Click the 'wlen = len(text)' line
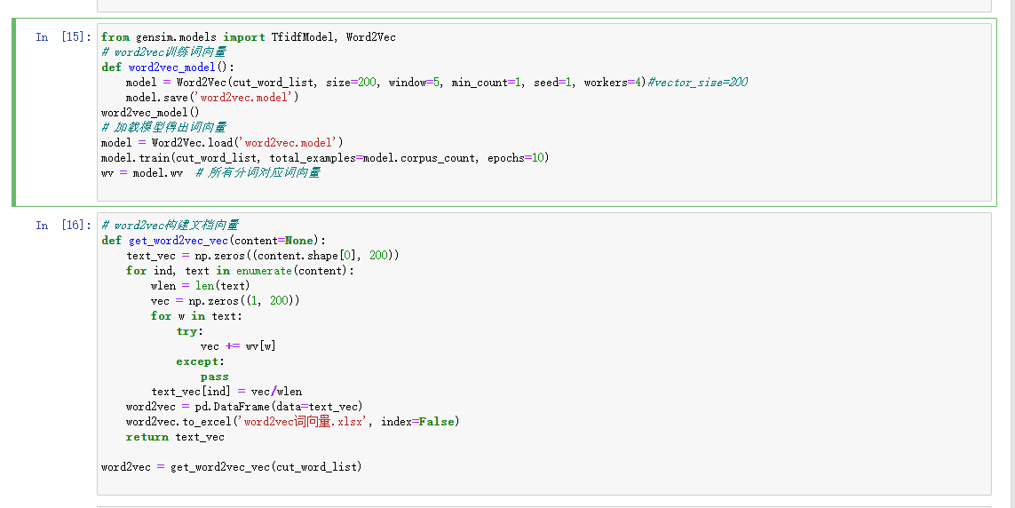Screen dimensions: 1015x508 coord(200,285)
